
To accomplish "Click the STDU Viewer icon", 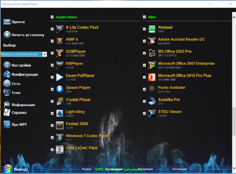I will tap(152, 113).
